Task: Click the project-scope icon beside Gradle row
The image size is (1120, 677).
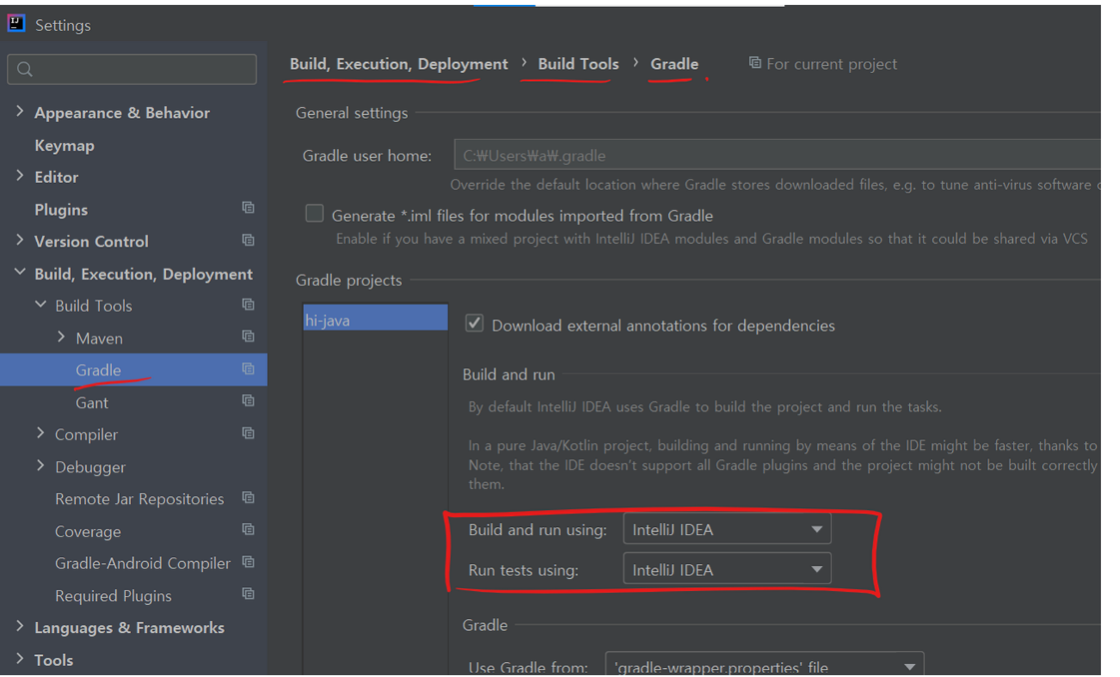Action: pos(248,369)
